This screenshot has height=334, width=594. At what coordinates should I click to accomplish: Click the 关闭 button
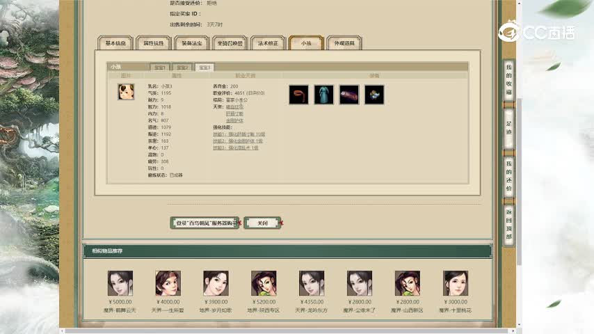262,223
